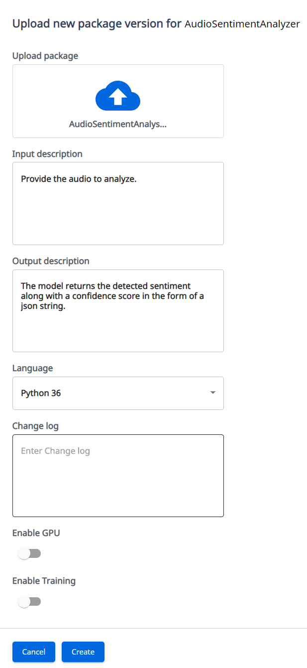Click the Upload package label
307x668 pixels.
point(45,56)
